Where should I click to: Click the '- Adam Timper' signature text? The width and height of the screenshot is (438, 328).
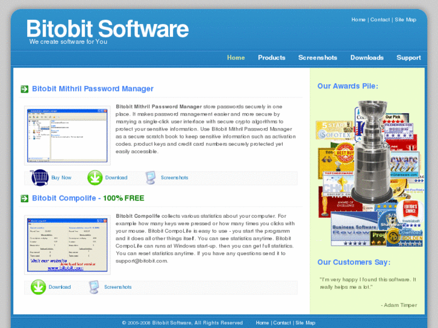coord(399,305)
